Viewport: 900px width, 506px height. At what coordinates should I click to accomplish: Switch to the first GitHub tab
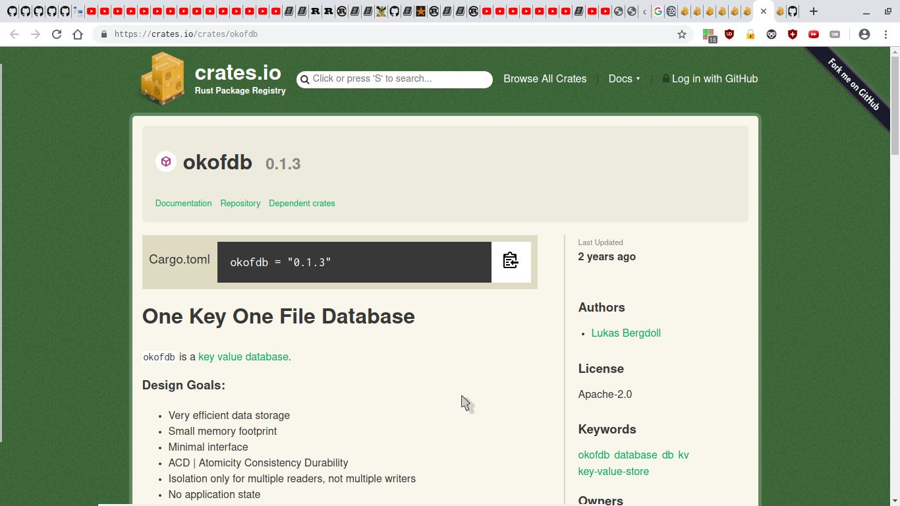tap(12, 11)
